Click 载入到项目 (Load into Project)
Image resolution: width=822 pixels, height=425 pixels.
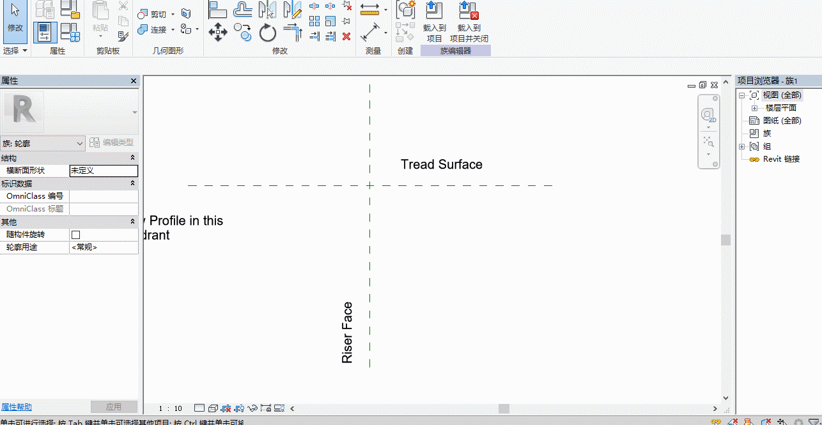tap(434, 22)
